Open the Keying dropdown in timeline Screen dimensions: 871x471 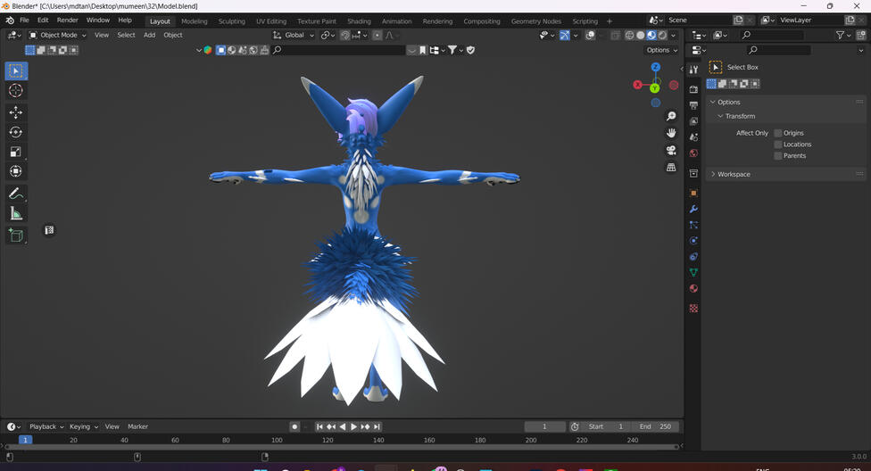tap(83, 426)
